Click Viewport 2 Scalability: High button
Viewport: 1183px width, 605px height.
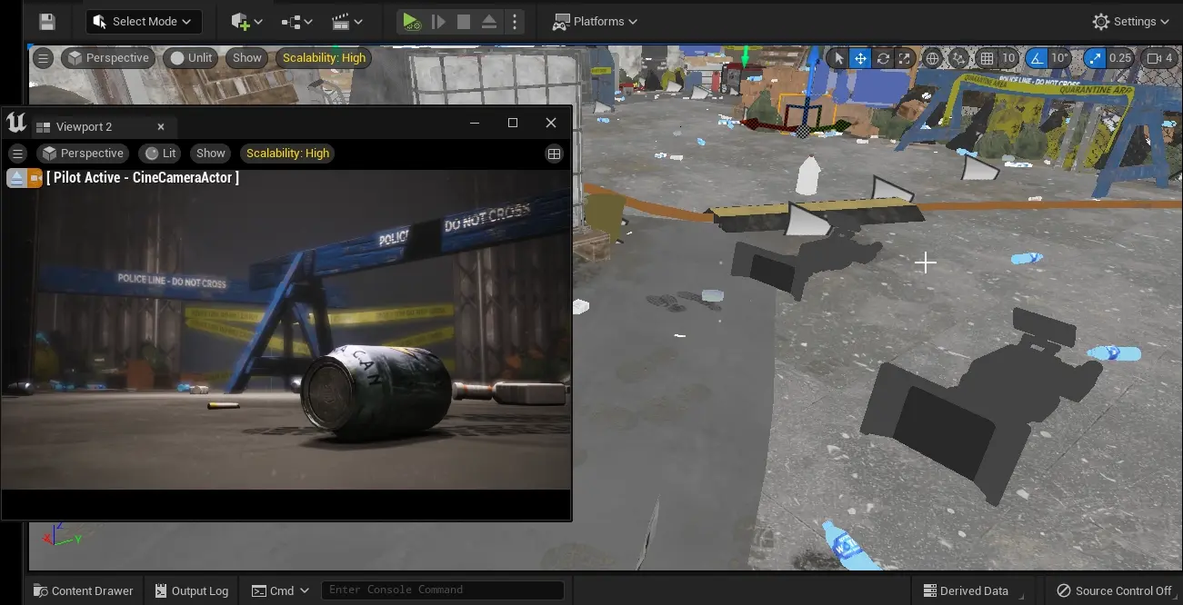point(287,154)
